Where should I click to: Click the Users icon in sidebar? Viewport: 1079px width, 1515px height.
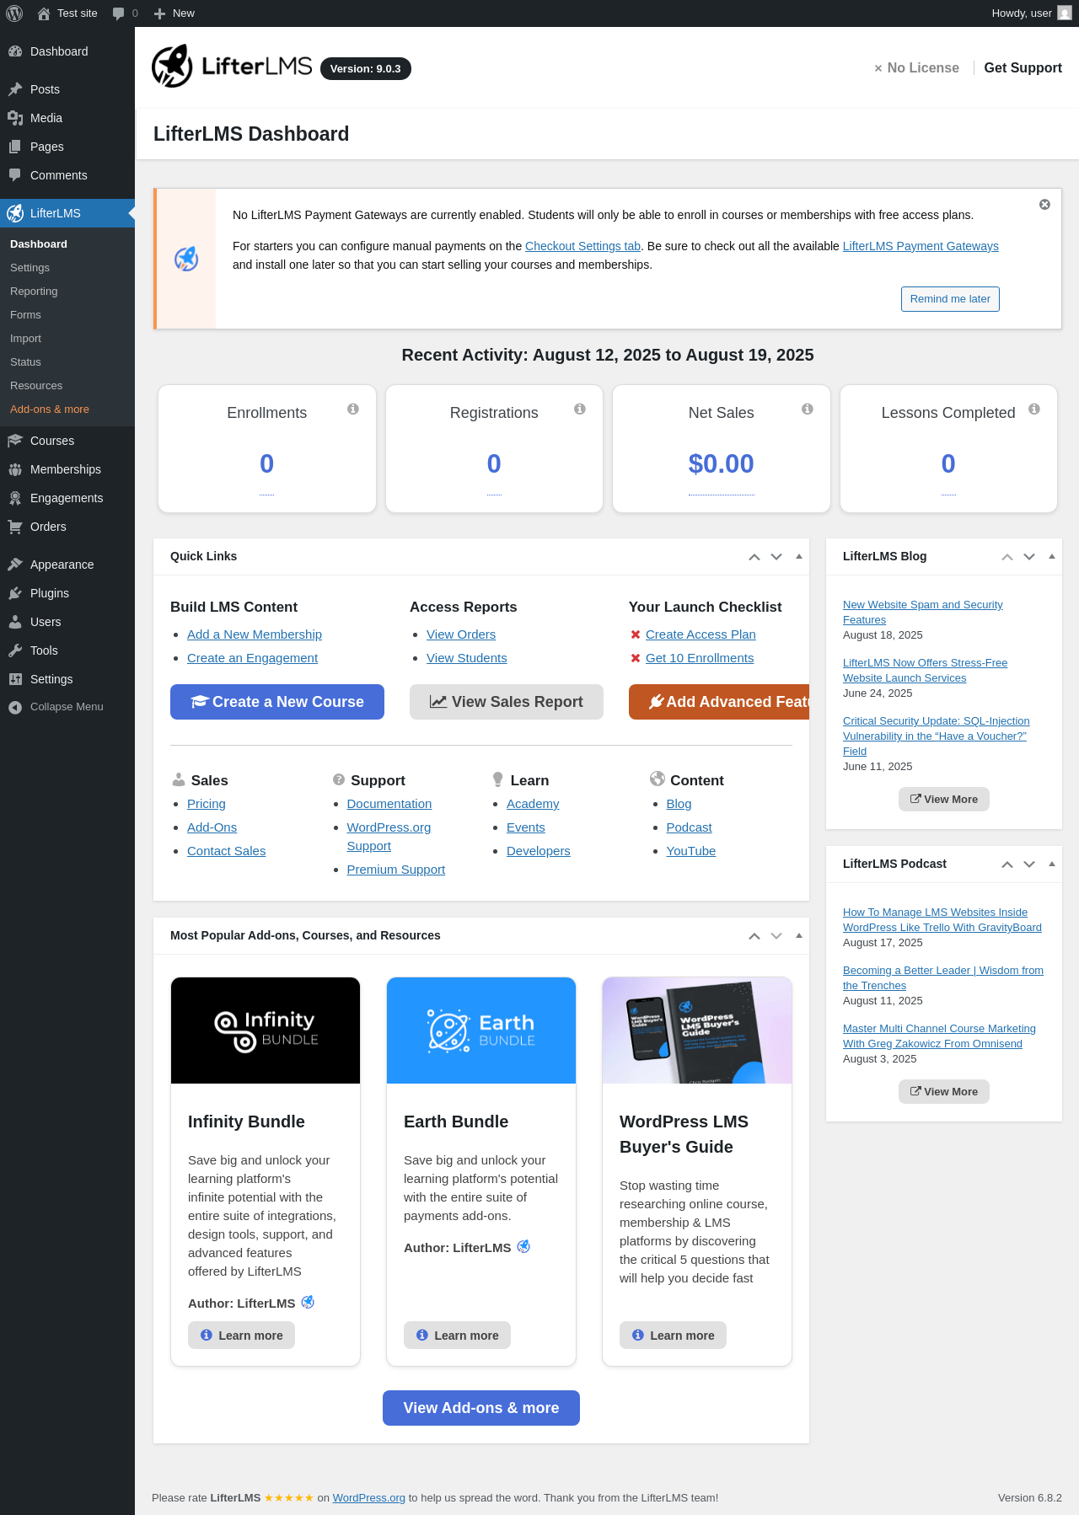click(15, 622)
